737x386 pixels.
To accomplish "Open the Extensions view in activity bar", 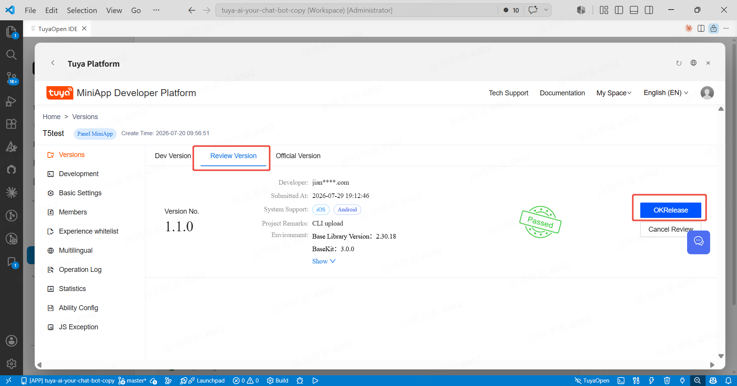I will click(12, 124).
